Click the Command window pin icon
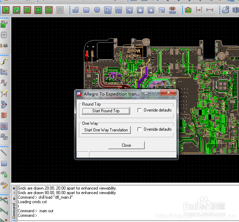The image size is (239, 222). coord(14,199)
